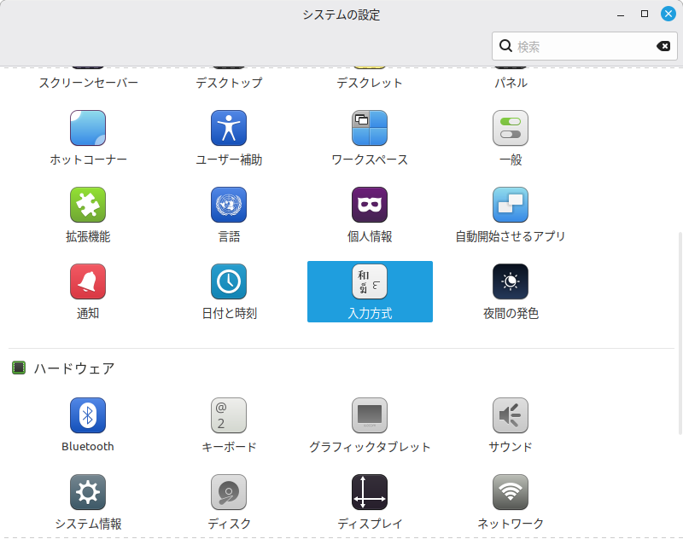The image size is (683, 539).
Task: Open ホットコーナー (Hot Corners) settings
Action: [x=88, y=128]
